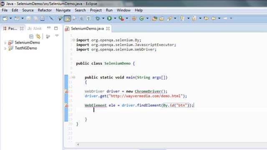Close the Package Explorer tab
Viewport: 267px width, 150px height.
22,29
